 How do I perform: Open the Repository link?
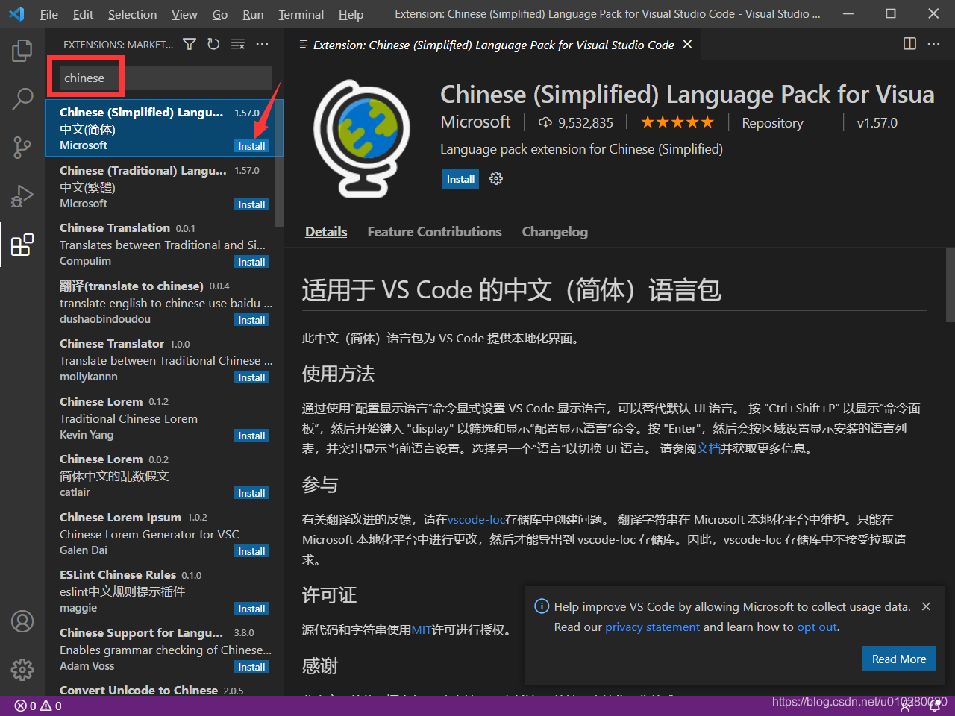(772, 123)
